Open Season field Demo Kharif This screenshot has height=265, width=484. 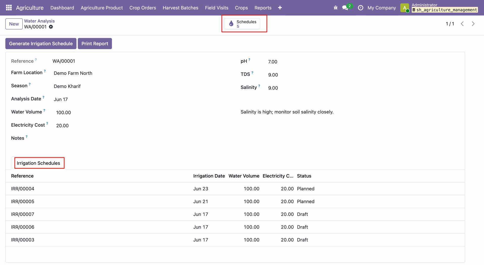tap(67, 86)
